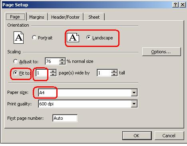Screen dimensions: 187x146
Task: Click the First page number field
Action: click(65, 118)
